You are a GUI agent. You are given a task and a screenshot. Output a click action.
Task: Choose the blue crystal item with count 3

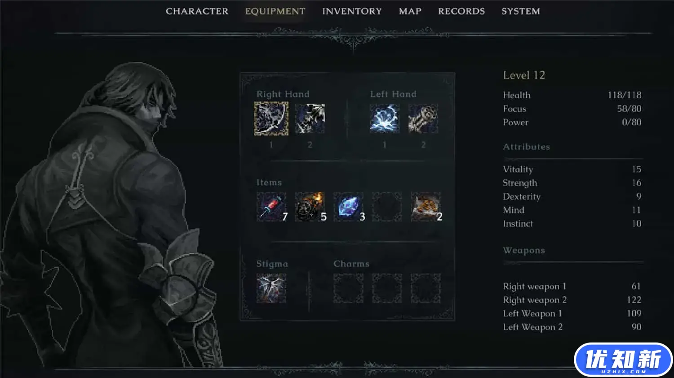pyautogui.click(x=349, y=207)
